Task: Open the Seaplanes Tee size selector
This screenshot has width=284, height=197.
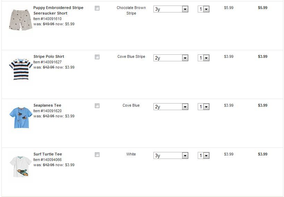Action: tap(171, 107)
